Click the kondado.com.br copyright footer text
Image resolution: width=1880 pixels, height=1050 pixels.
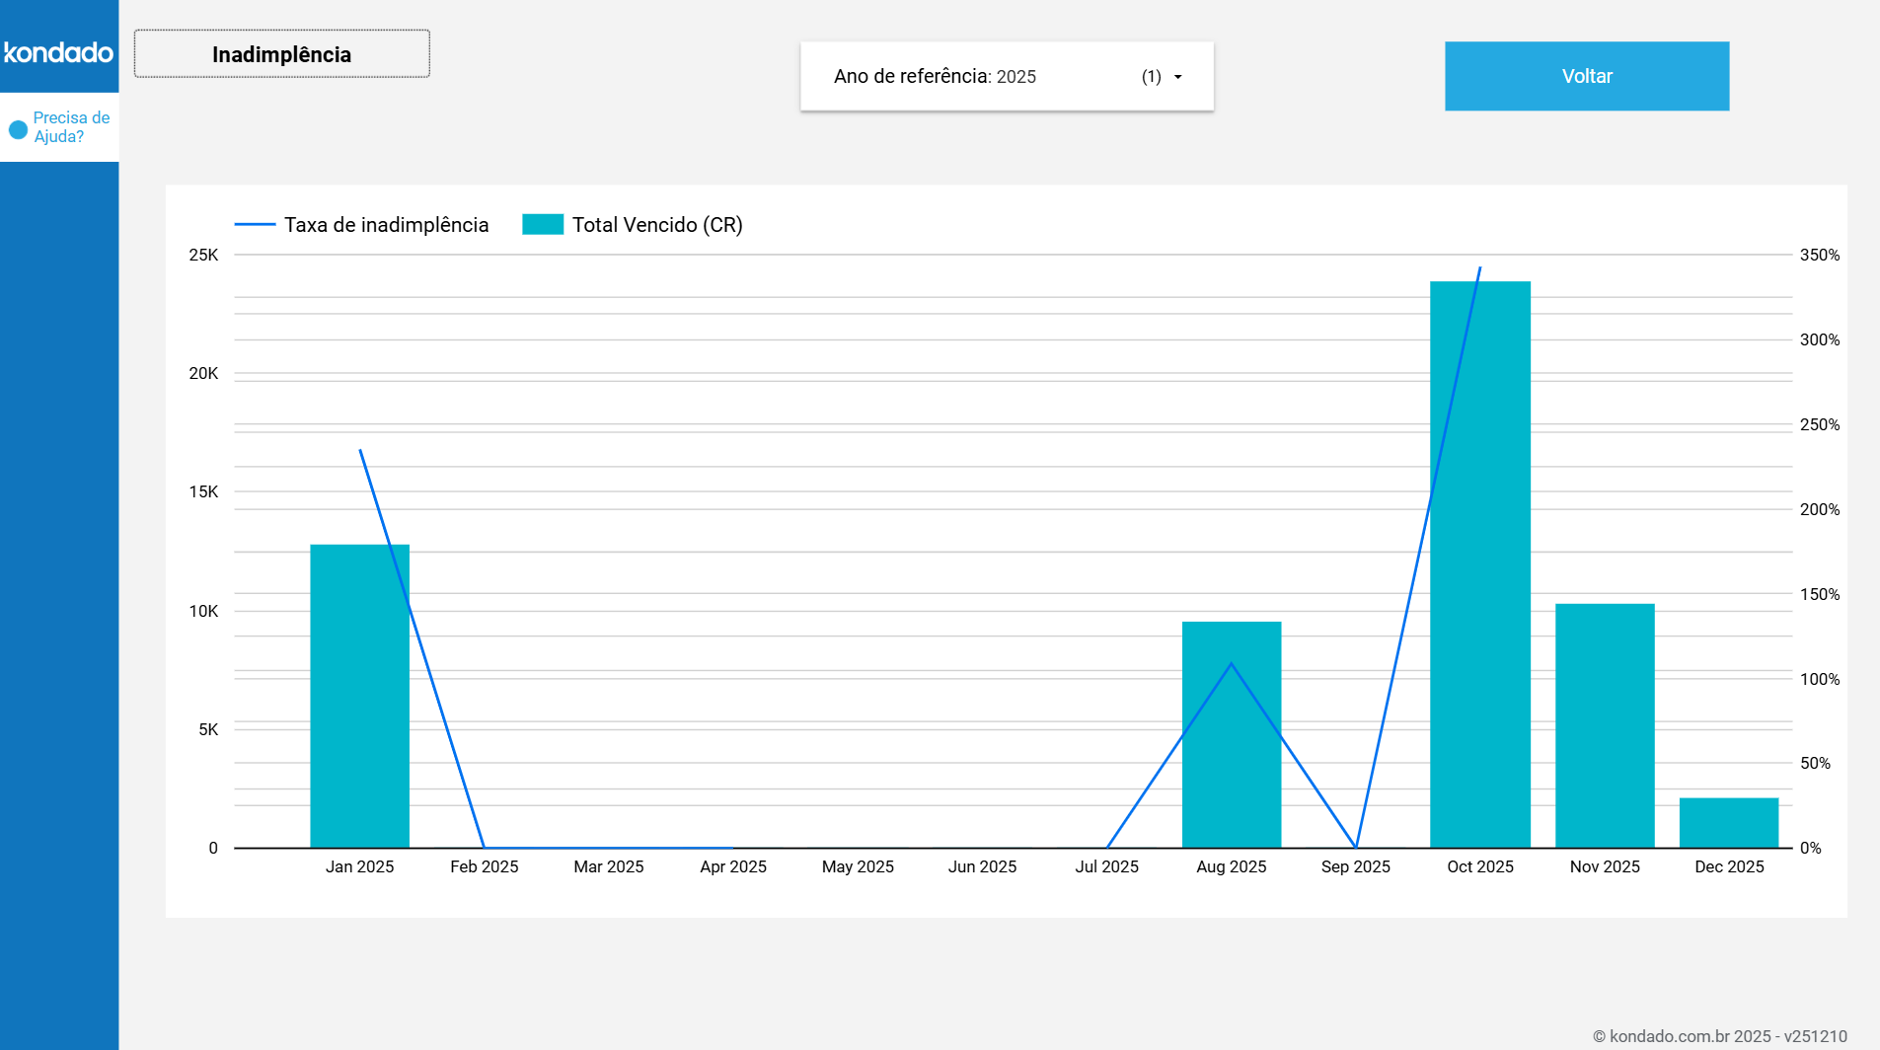pyautogui.click(x=1719, y=1036)
